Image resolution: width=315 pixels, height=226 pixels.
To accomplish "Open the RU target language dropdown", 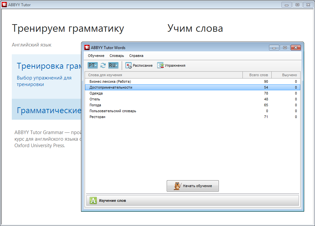I will tap(113, 65).
